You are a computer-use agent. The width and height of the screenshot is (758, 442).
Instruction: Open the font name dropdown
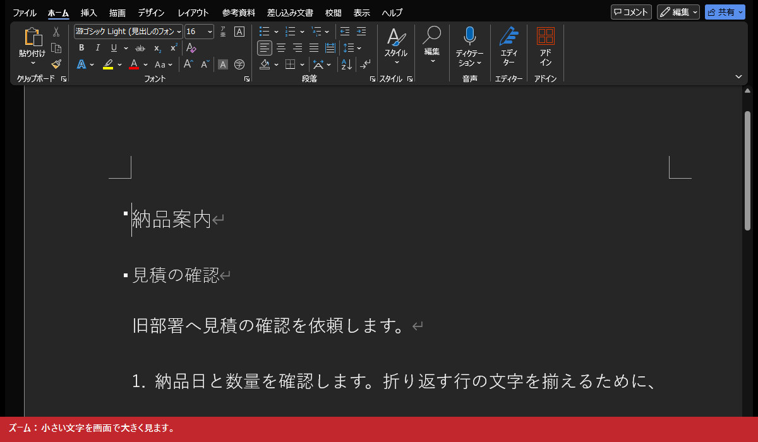(x=179, y=32)
